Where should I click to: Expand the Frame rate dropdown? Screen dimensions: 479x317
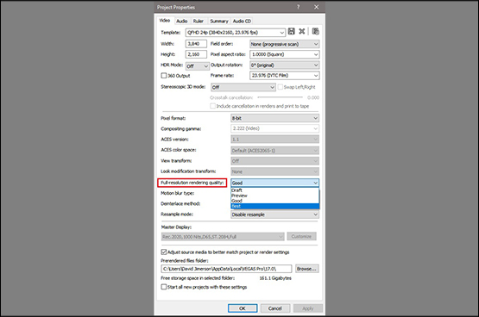[285, 75]
